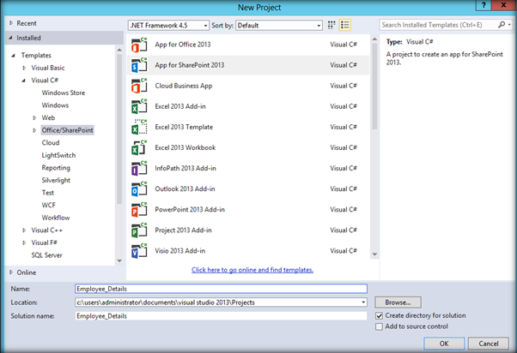Expand the Visual C++ node arrow
517x353 pixels.
tap(24, 230)
